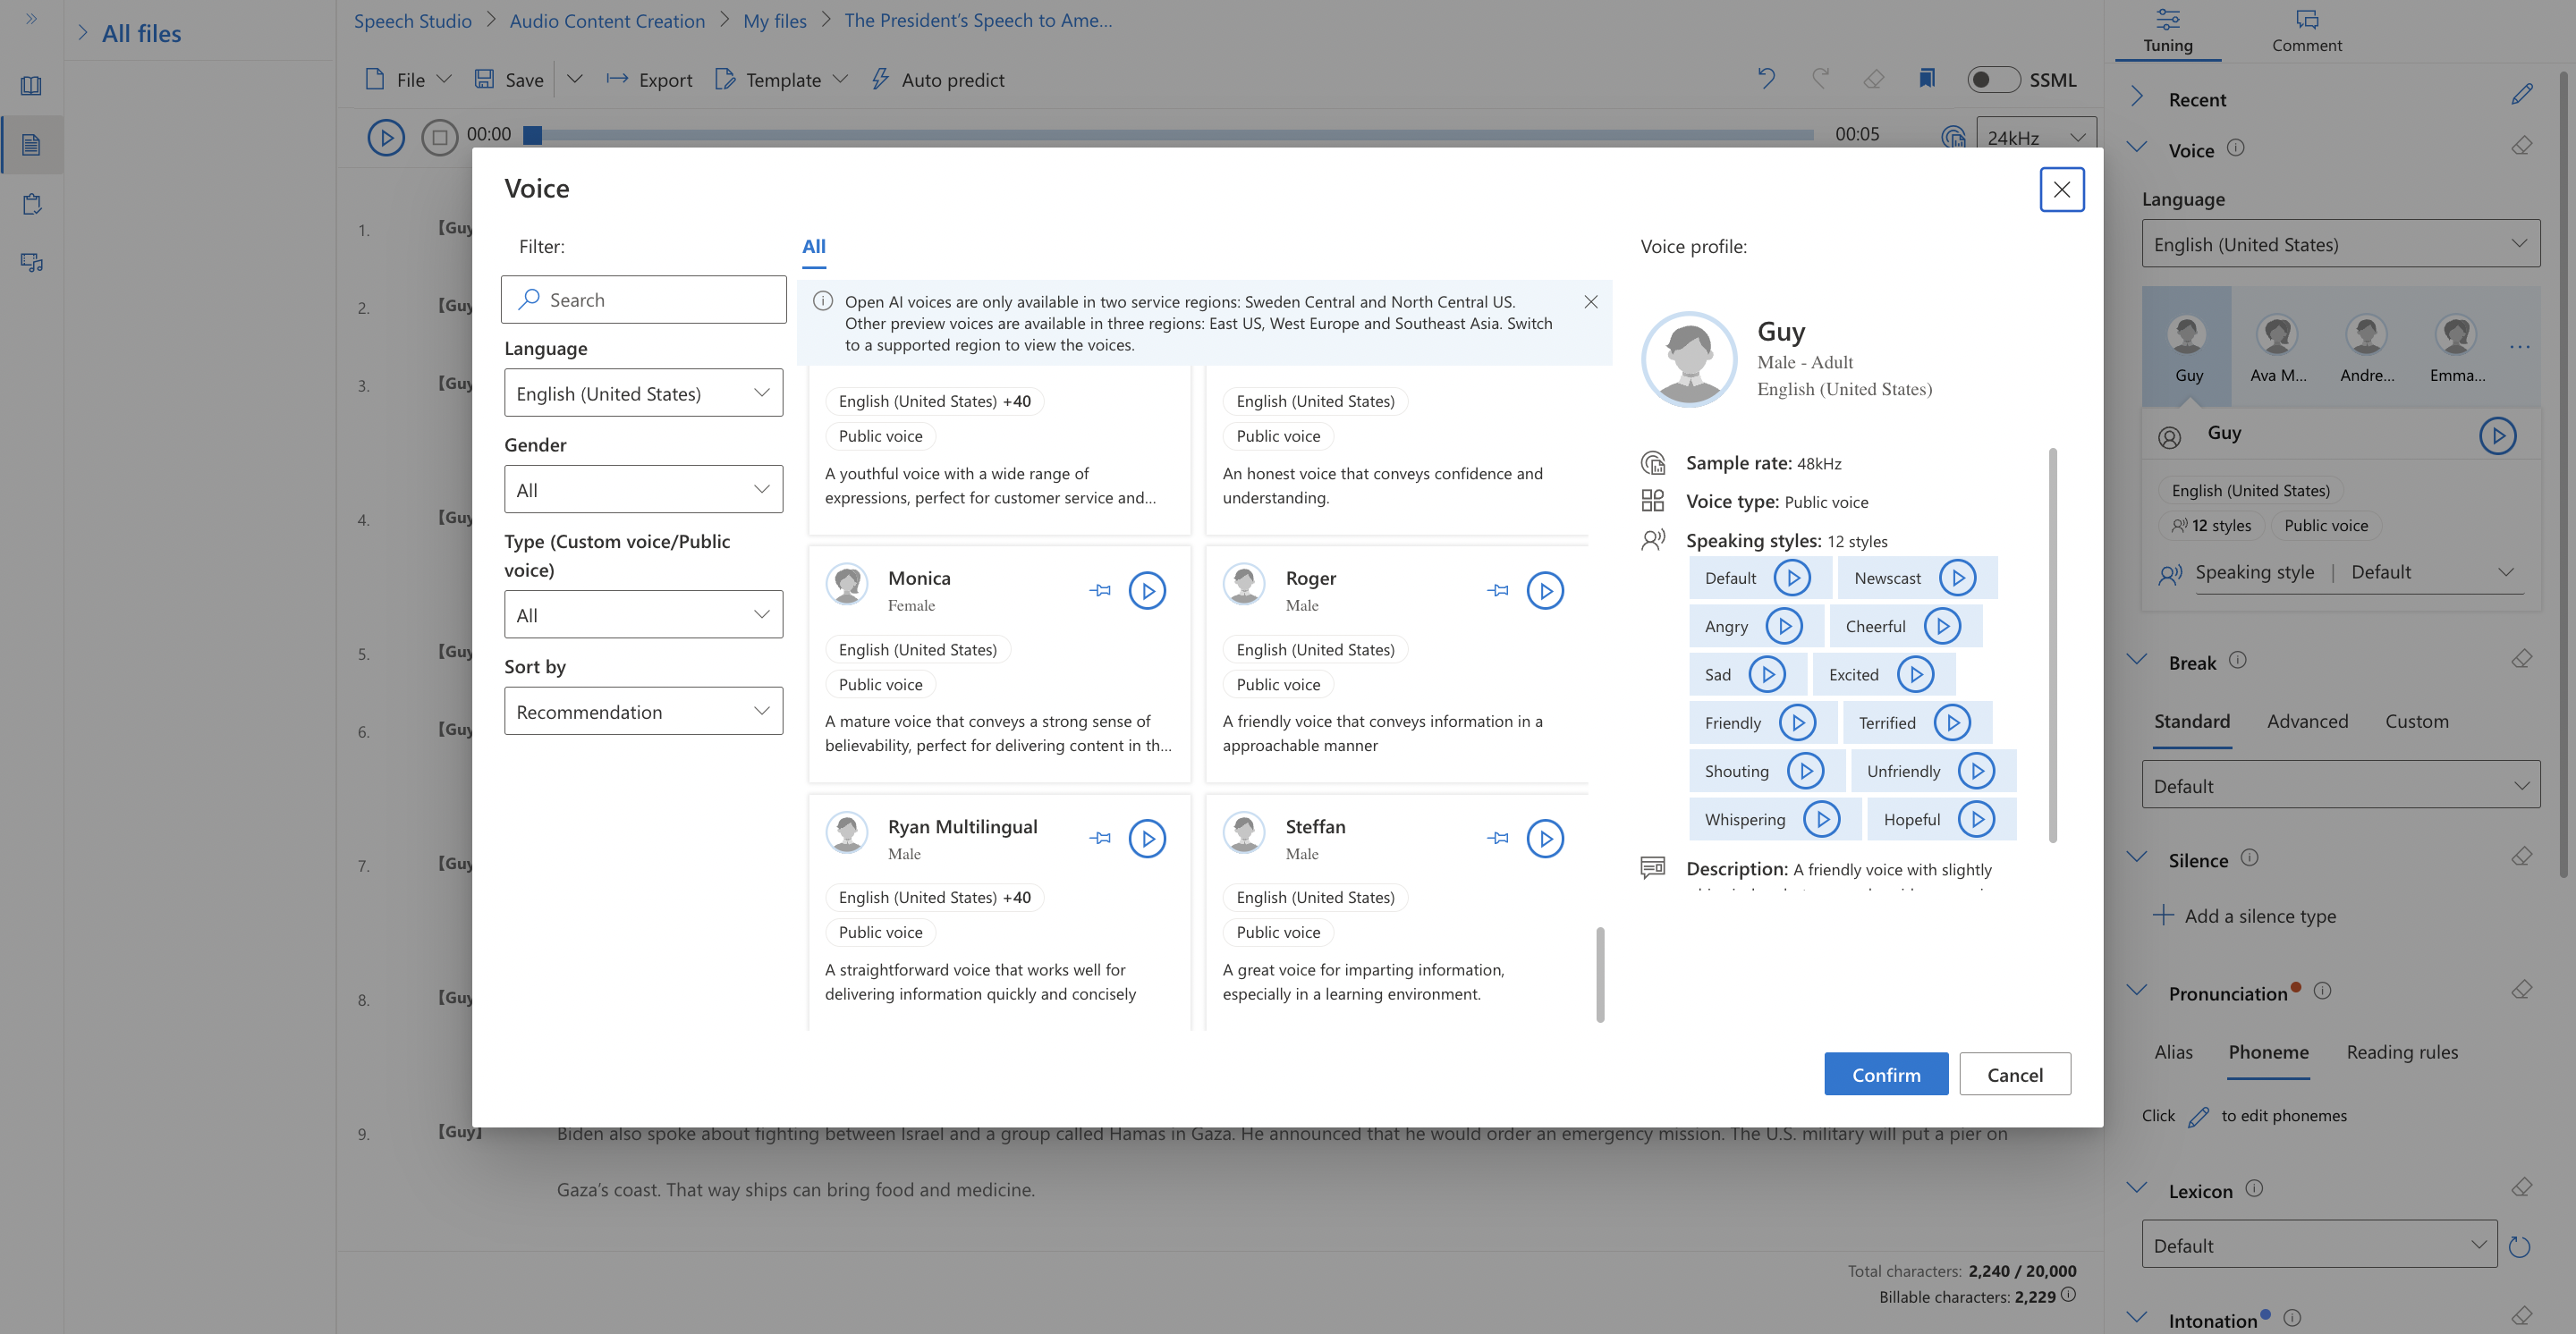Click the Search voices field
This screenshot has width=2576, height=1334.
click(643, 300)
